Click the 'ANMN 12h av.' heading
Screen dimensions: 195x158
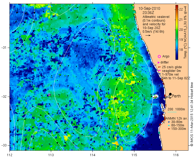[x=177, y=118]
